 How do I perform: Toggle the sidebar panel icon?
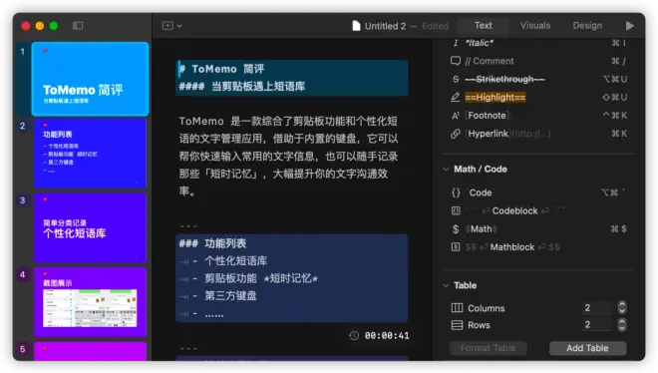78,26
